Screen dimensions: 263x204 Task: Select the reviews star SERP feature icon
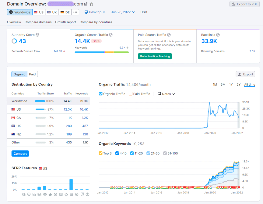(50, 194)
